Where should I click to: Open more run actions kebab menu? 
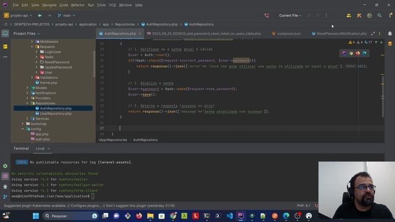(x=326, y=15)
